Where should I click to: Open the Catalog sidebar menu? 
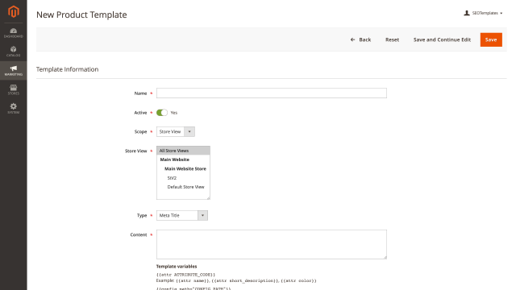pyautogui.click(x=14, y=52)
